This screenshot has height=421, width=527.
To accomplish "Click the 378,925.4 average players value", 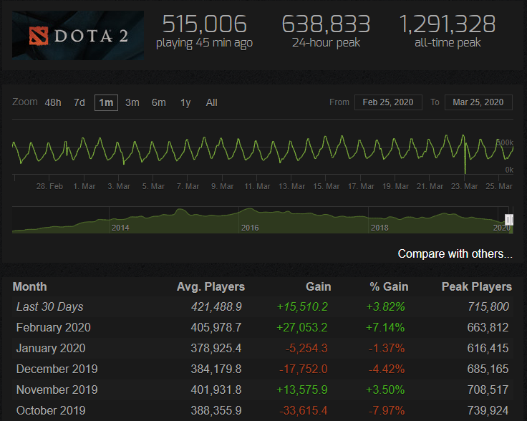I will [x=216, y=349].
